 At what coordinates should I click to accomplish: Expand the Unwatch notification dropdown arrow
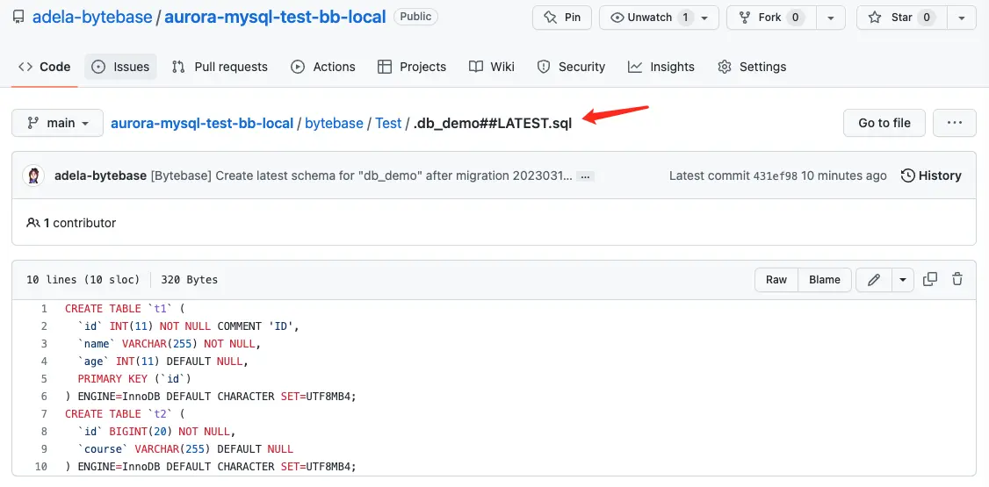tap(704, 18)
